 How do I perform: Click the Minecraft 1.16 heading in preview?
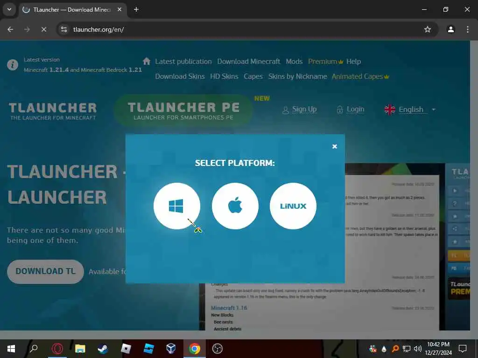(x=229, y=308)
